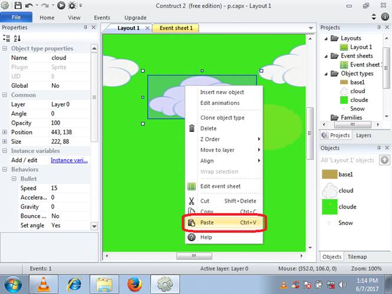Collapse the Common properties section
The width and height of the screenshot is (392, 294).
[5, 95]
